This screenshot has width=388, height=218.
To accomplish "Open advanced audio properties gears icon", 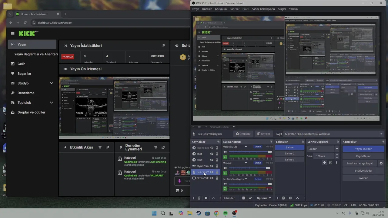I will (x=250, y=198).
